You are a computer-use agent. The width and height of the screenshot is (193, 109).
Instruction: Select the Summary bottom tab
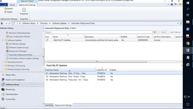click(49, 105)
